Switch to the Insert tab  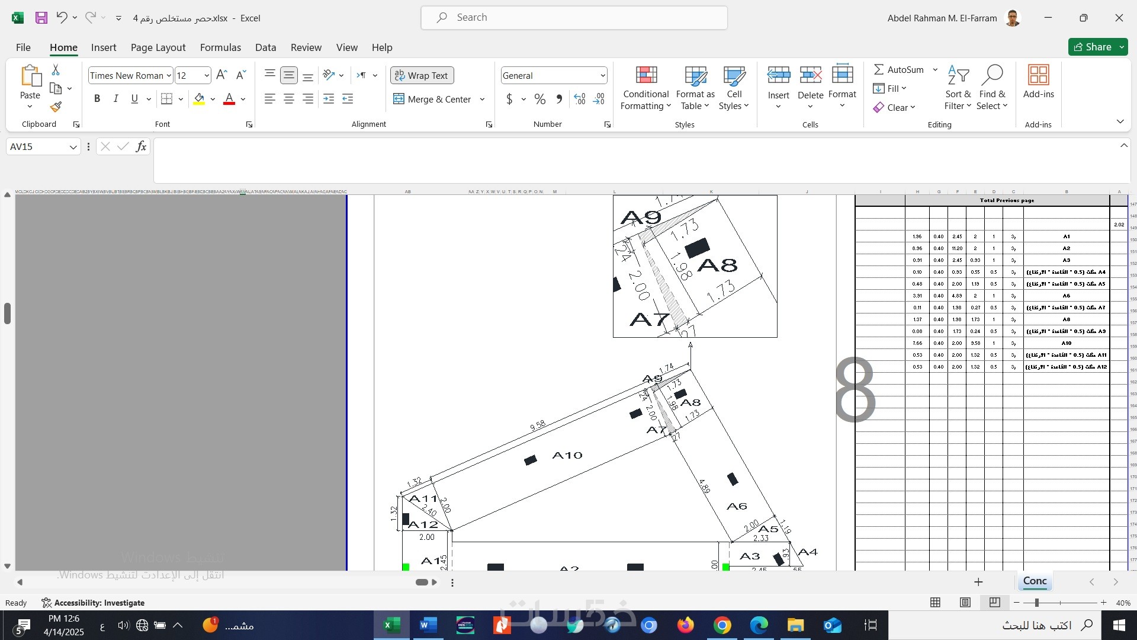[104, 47]
